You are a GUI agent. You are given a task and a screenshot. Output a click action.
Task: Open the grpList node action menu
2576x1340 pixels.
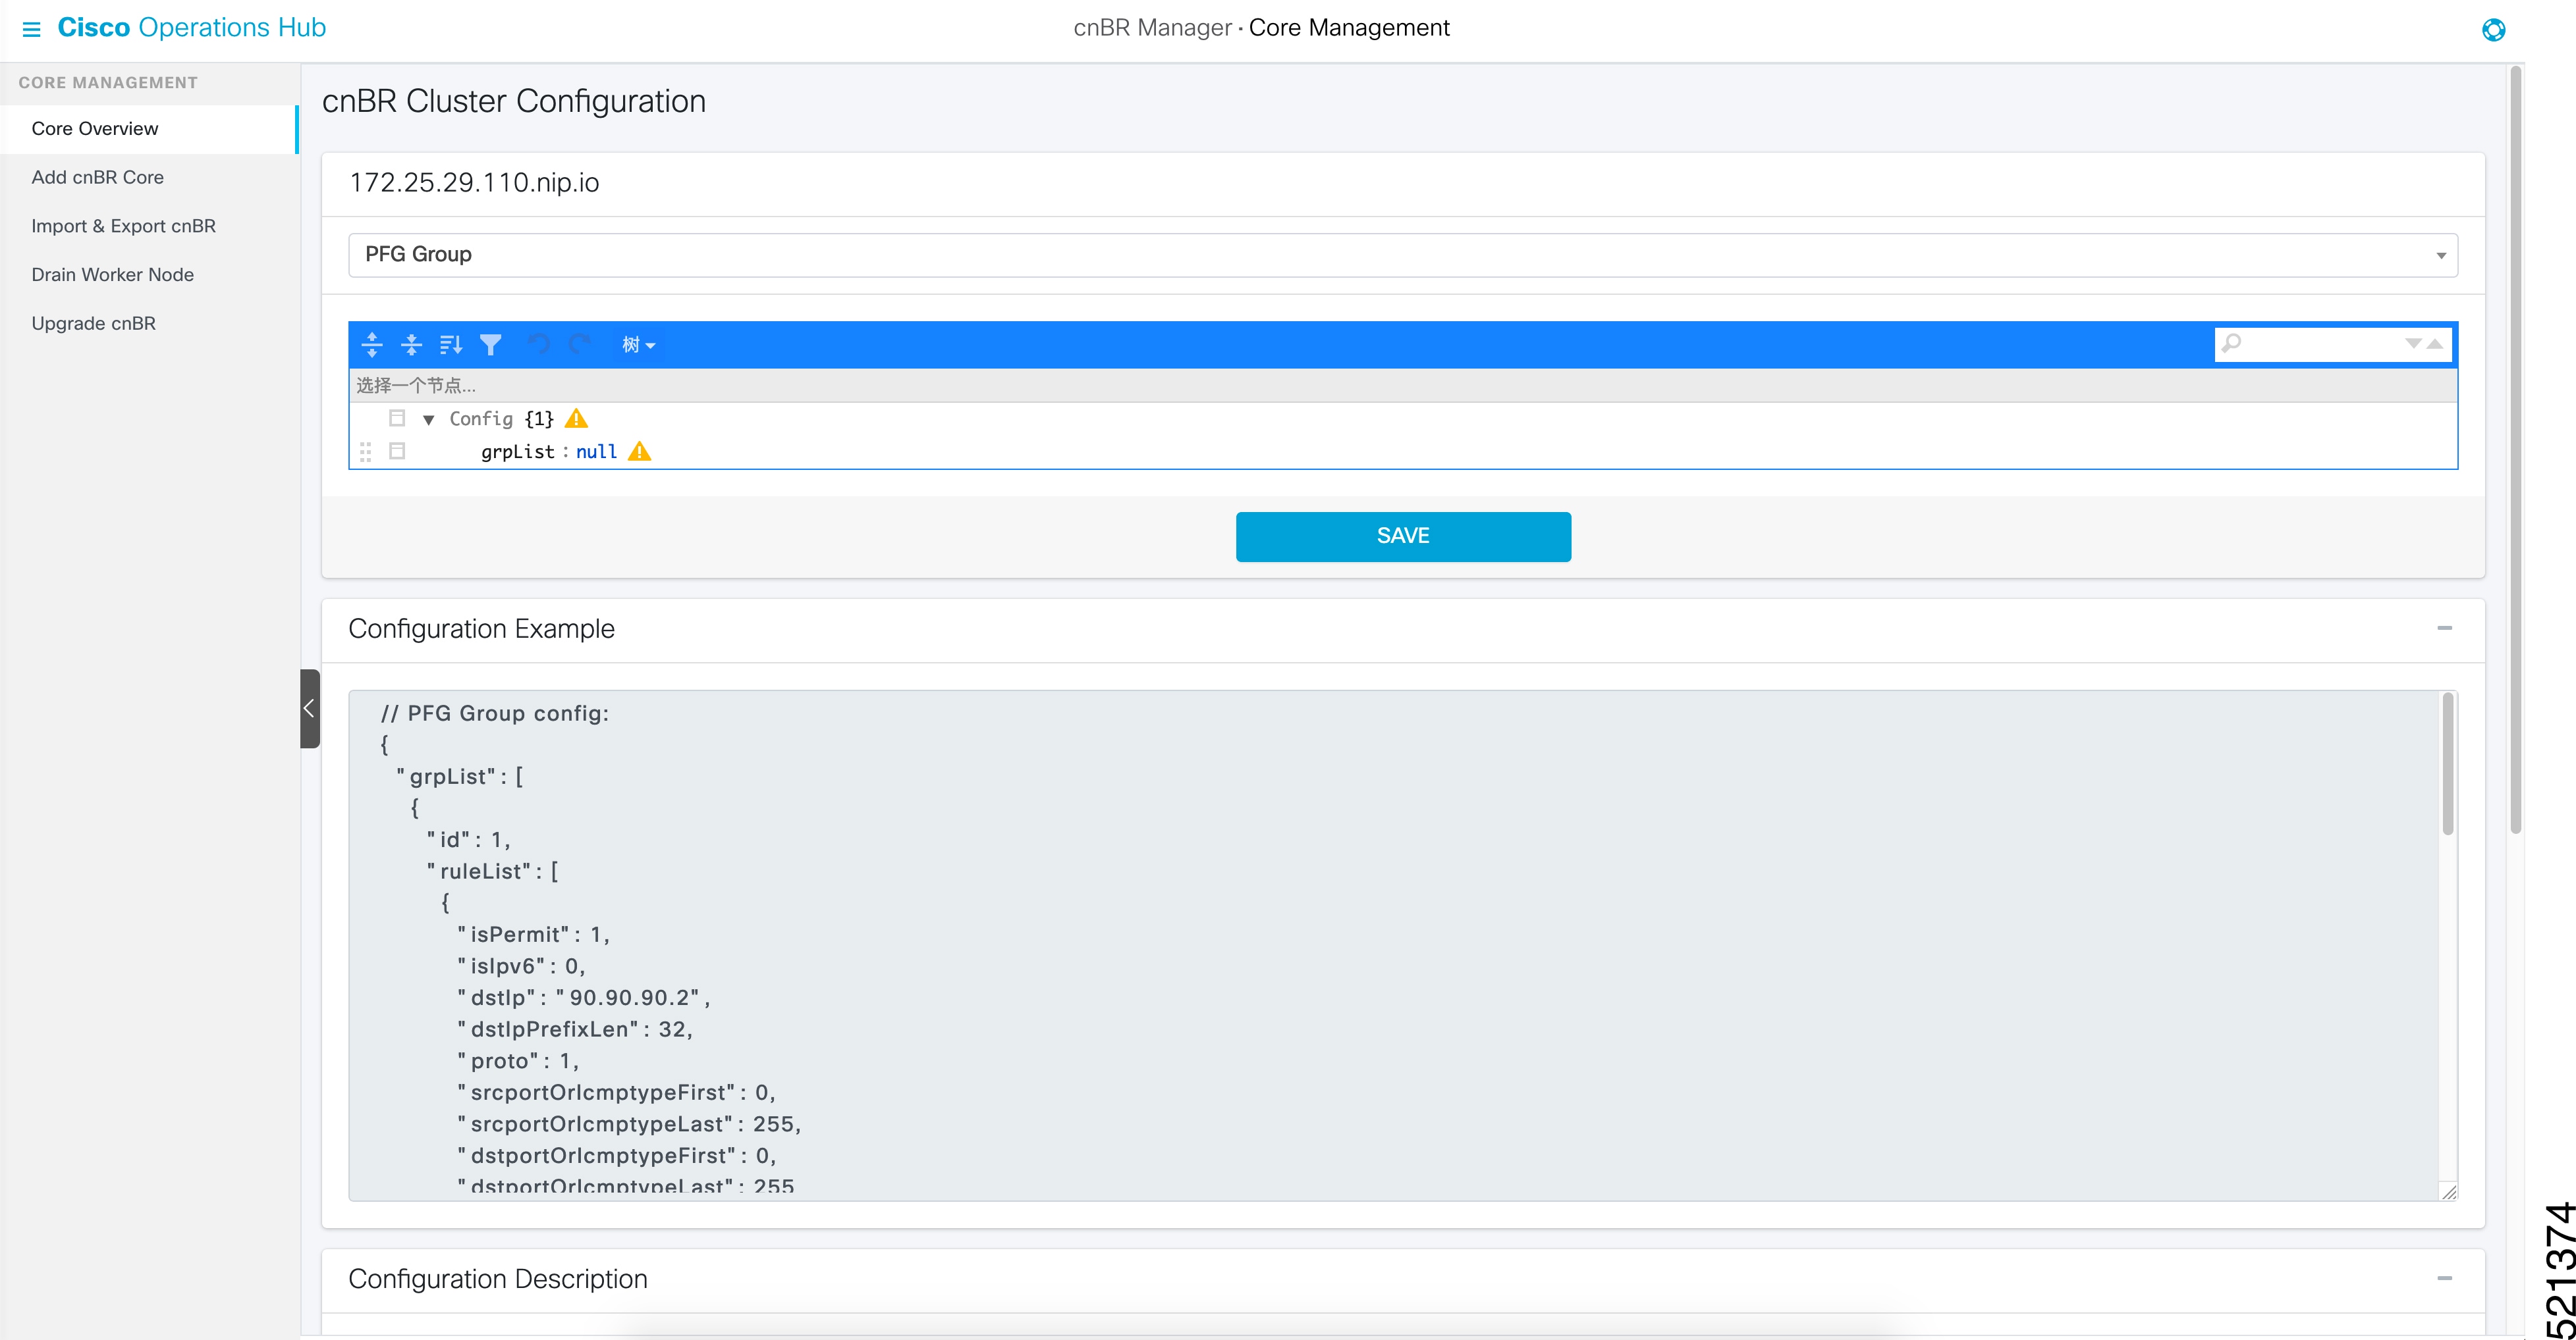[x=397, y=451]
